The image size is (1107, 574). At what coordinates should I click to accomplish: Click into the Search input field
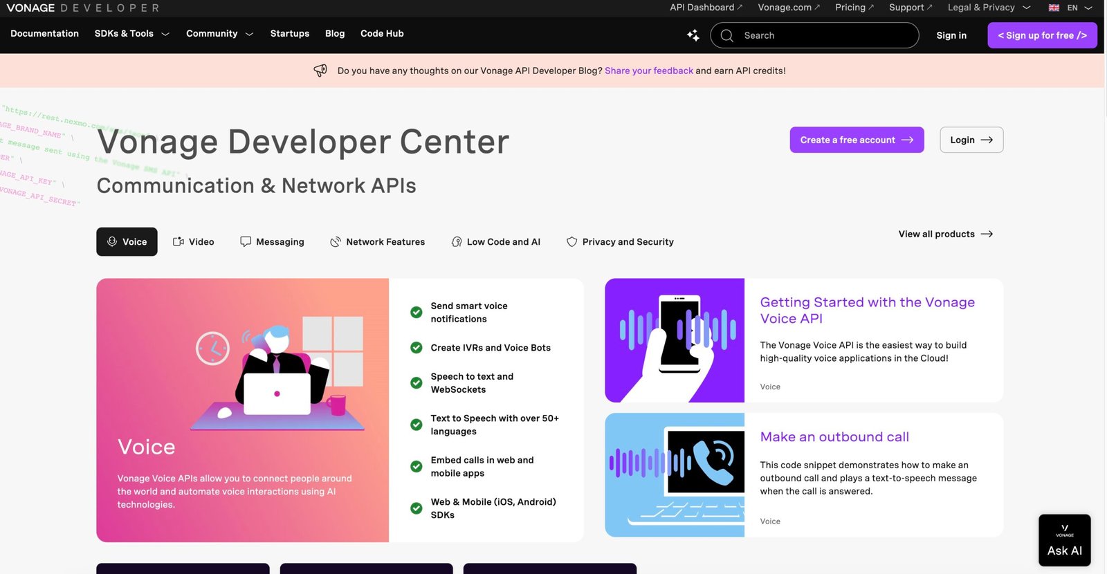coord(823,35)
